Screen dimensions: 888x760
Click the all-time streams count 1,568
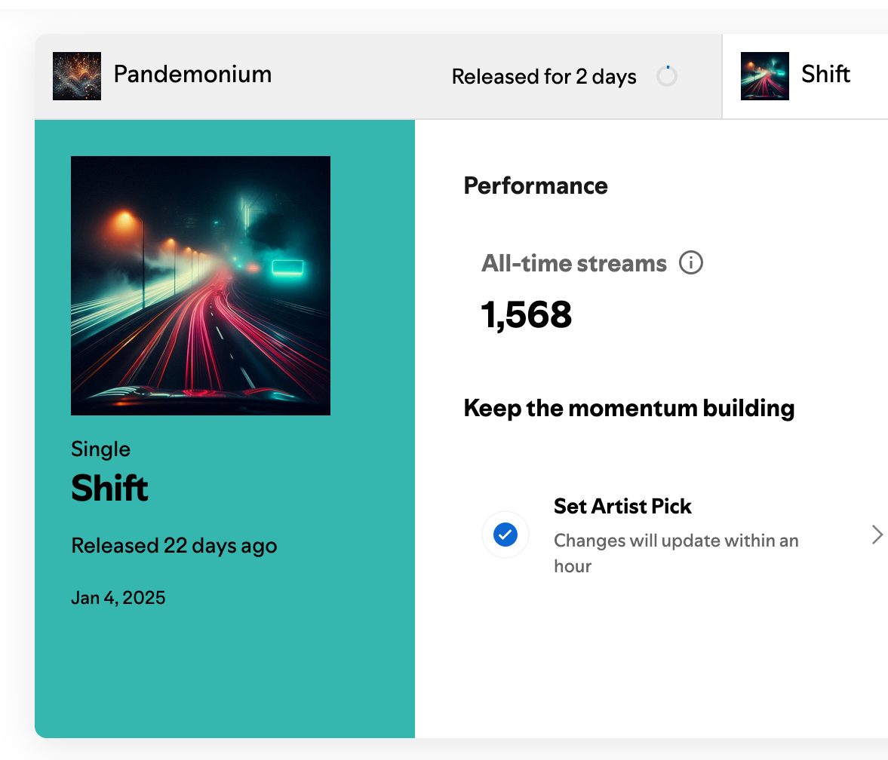(527, 315)
